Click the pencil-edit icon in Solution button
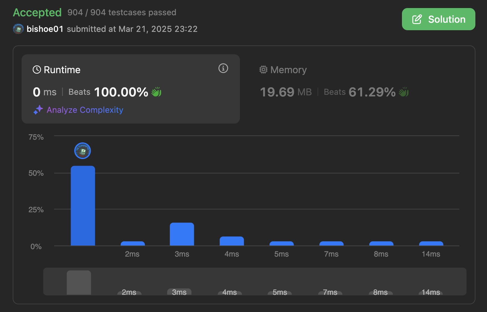Image resolution: width=487 pixels, height=312 pixels. (x=417, y=19)
